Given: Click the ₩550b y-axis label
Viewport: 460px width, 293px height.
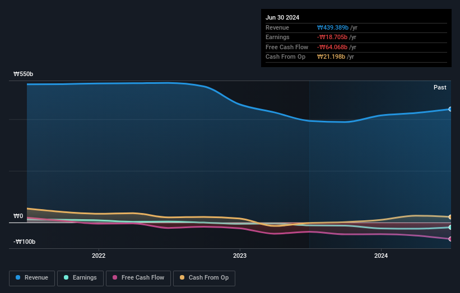Looking at the screenshot, I should click(x=23, y=74).
